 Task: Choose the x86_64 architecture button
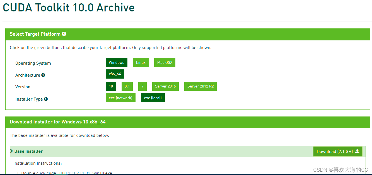[115, 74]
